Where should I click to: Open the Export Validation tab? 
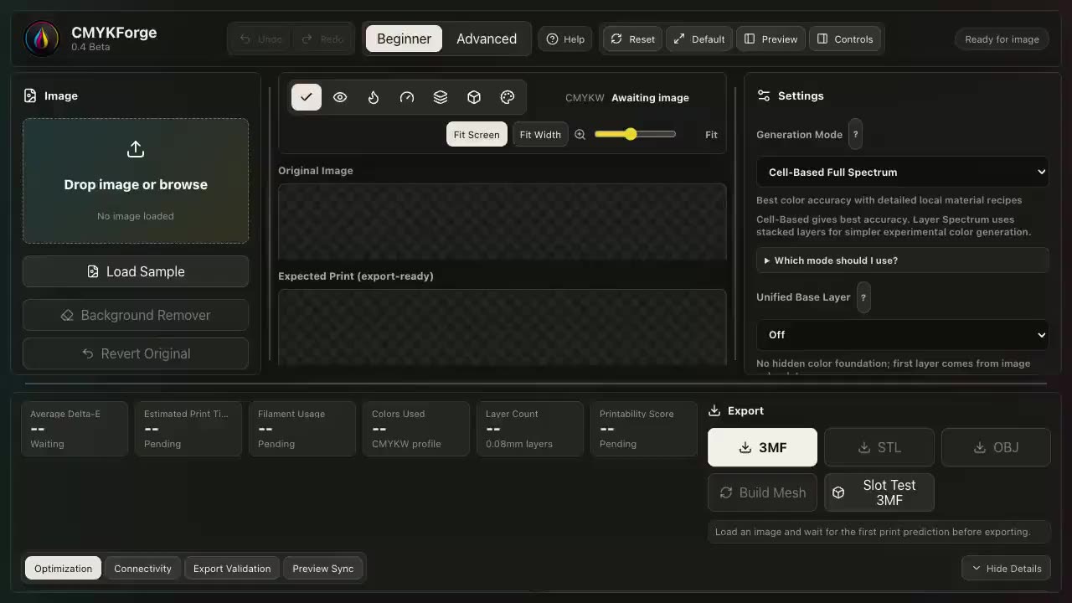[232, 568]
